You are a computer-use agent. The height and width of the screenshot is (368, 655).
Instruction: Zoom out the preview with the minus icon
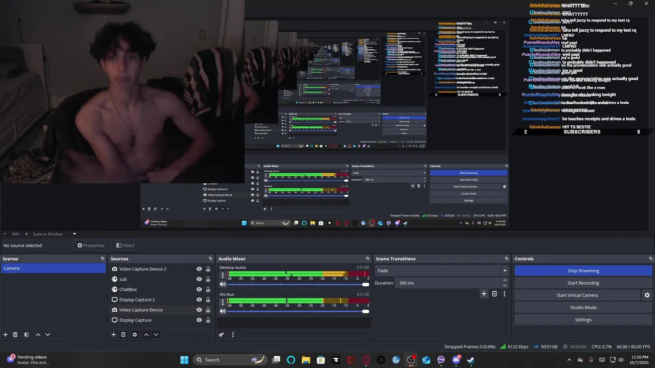(5, 234)
